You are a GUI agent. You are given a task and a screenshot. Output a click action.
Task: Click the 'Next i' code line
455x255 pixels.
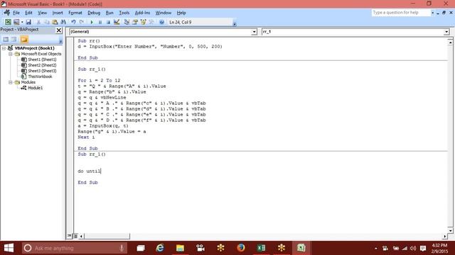click(86, 137)
